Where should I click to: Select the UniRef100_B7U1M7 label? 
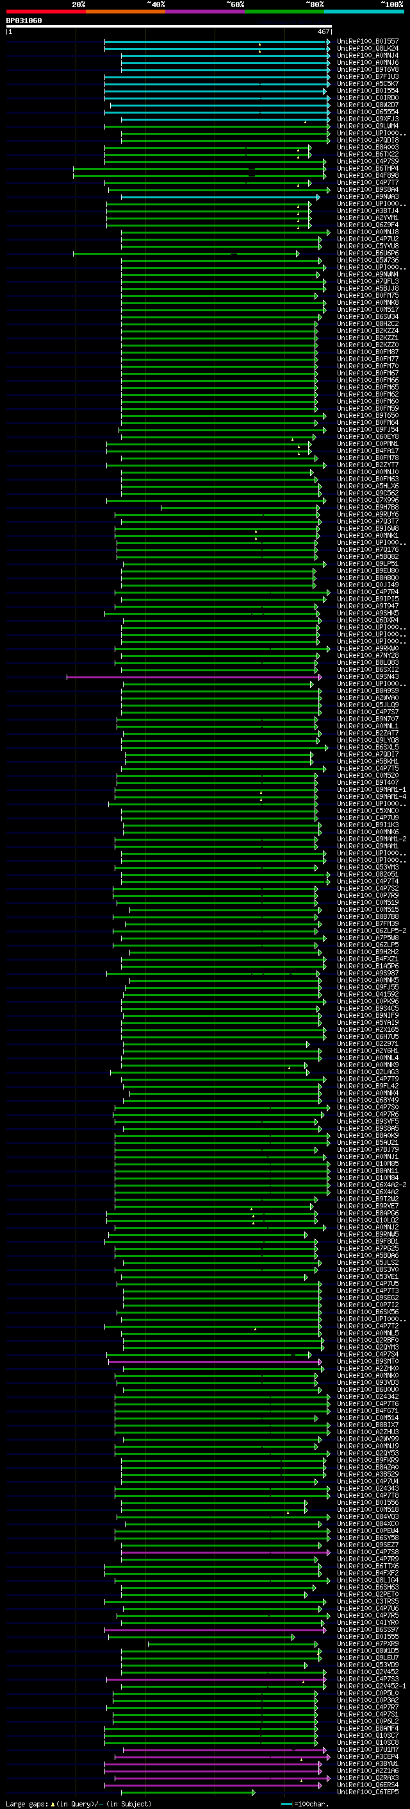pyautogui.click(x=367, y=1750)
